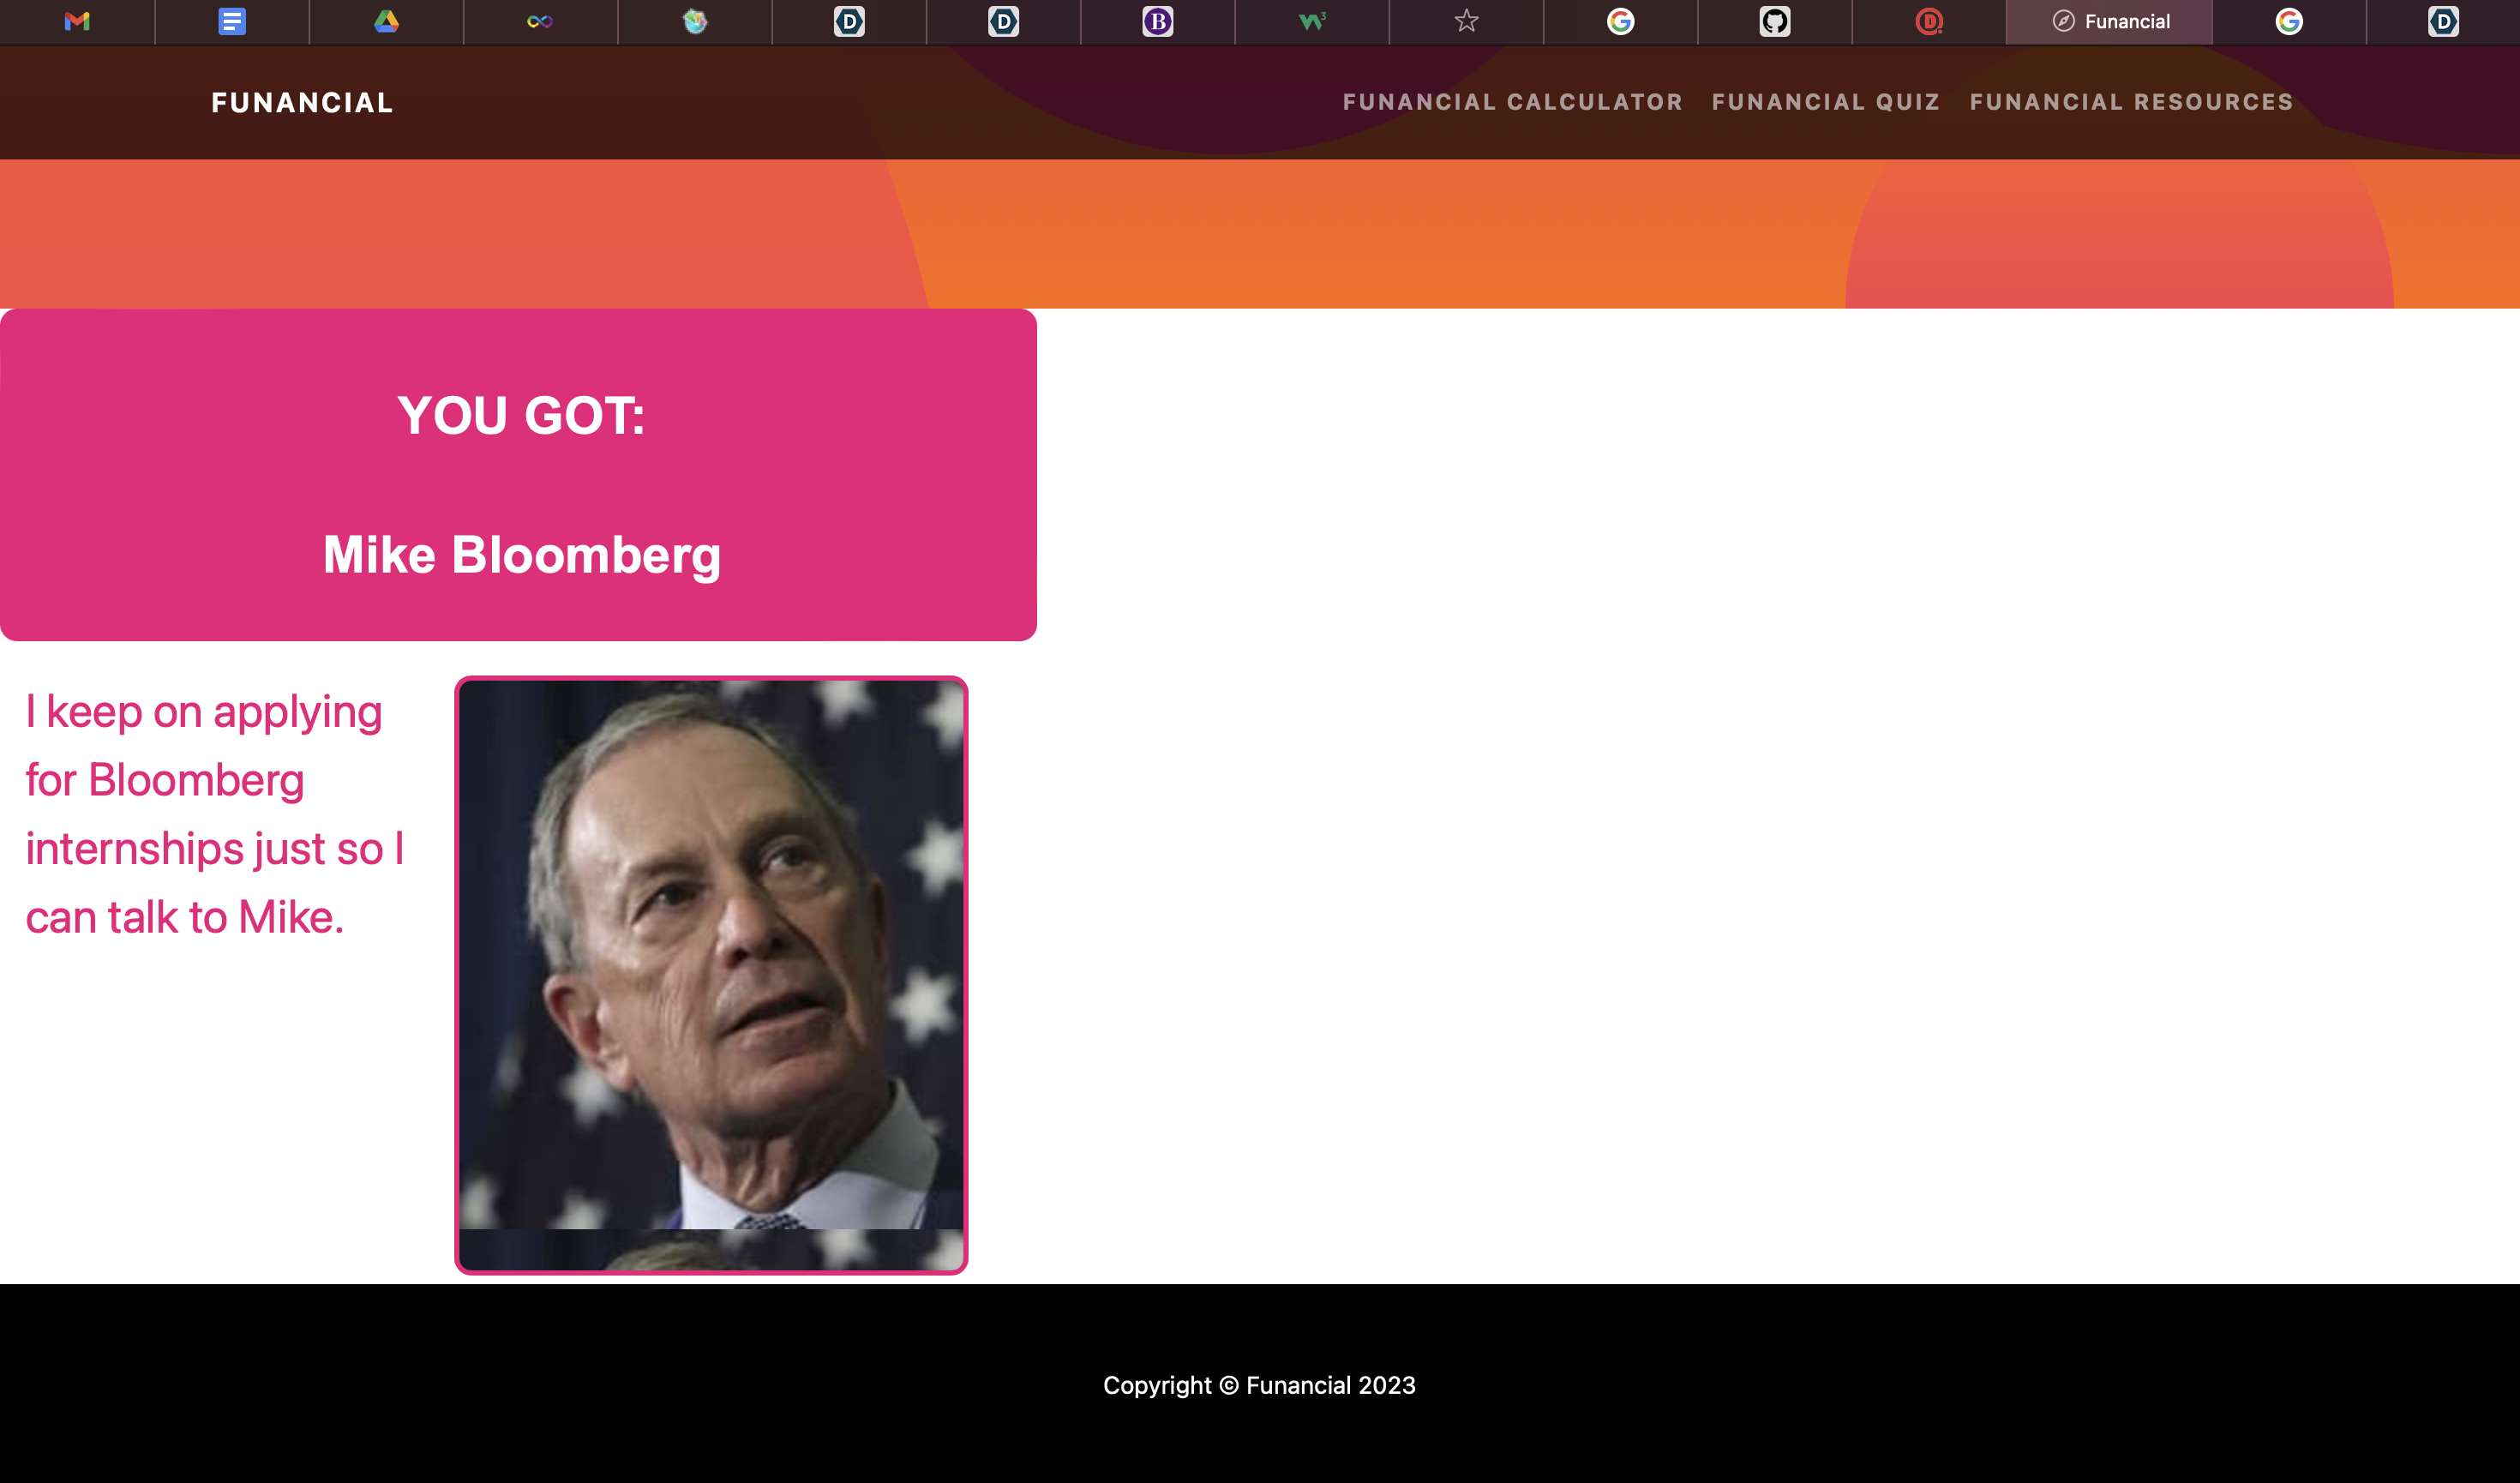Navigate to Funancial Resources
This screenshot has width=2520, height=1483.
(2131, 102)
